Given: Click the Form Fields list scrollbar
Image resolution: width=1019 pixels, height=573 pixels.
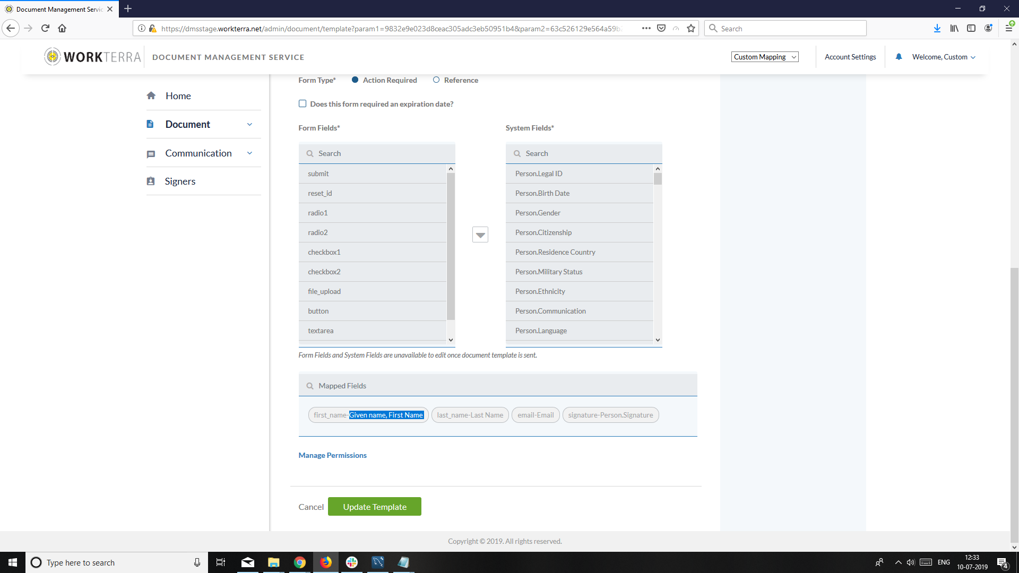Looking at the screenshot, I should point(451,247).
